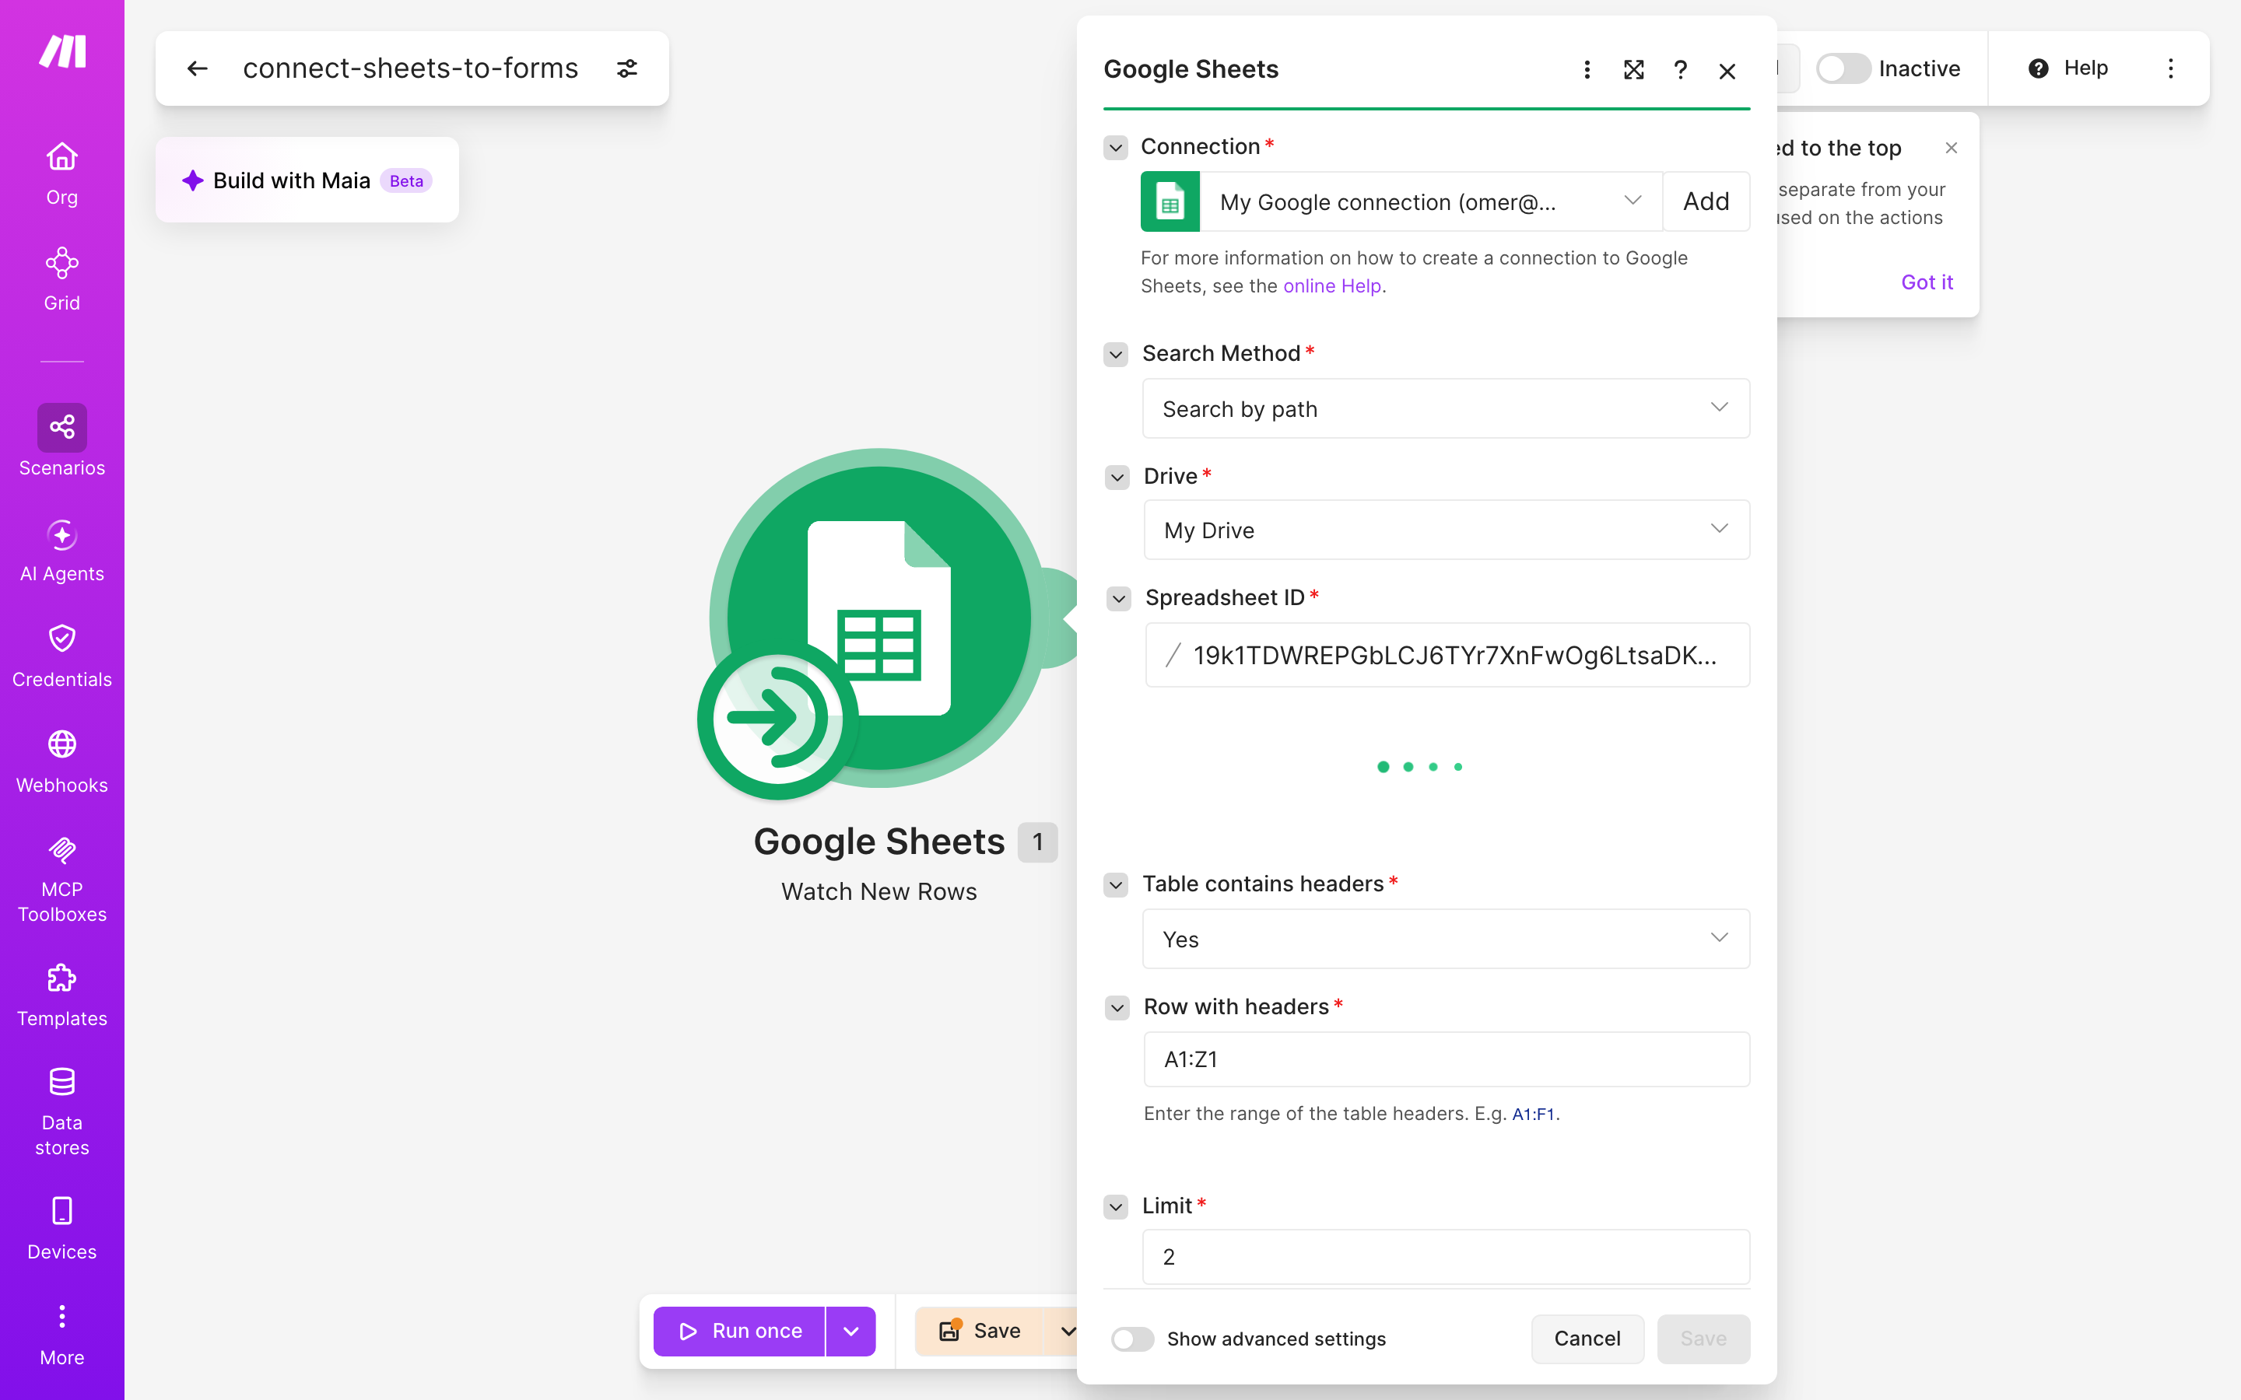
Task: Open Credentials page
Action: pos(62,656)
